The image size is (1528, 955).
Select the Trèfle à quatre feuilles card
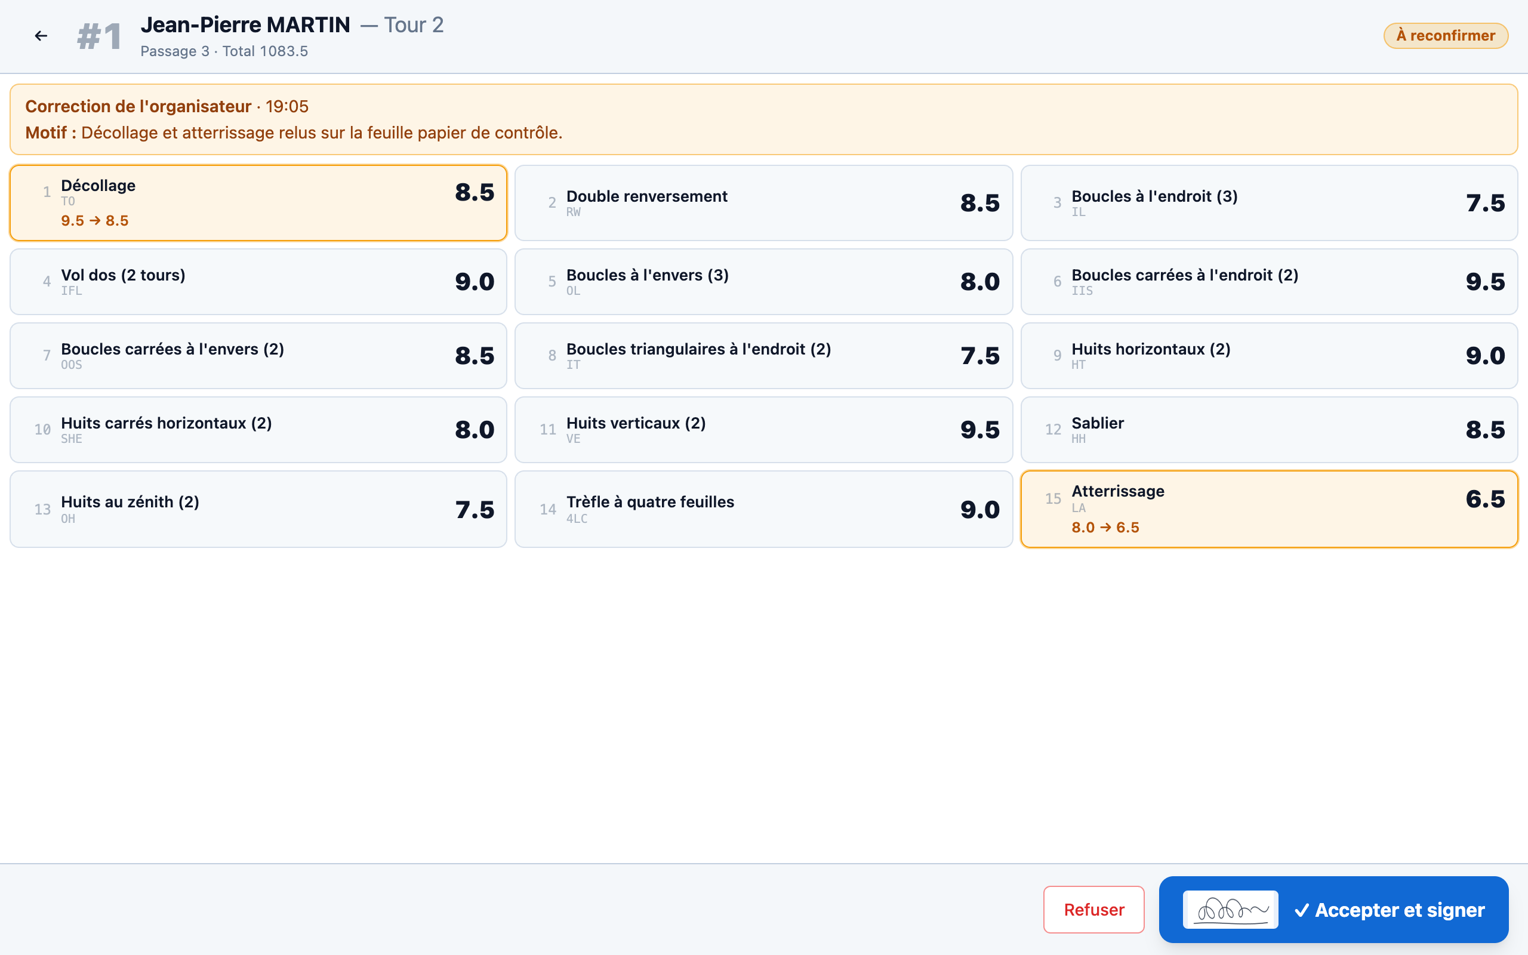click(x=763, y=509)
